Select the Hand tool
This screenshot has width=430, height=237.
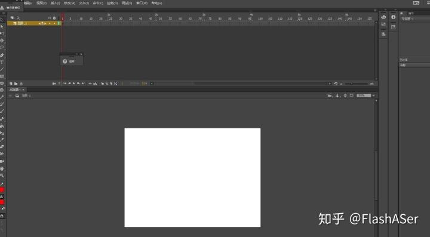[2, 168]
